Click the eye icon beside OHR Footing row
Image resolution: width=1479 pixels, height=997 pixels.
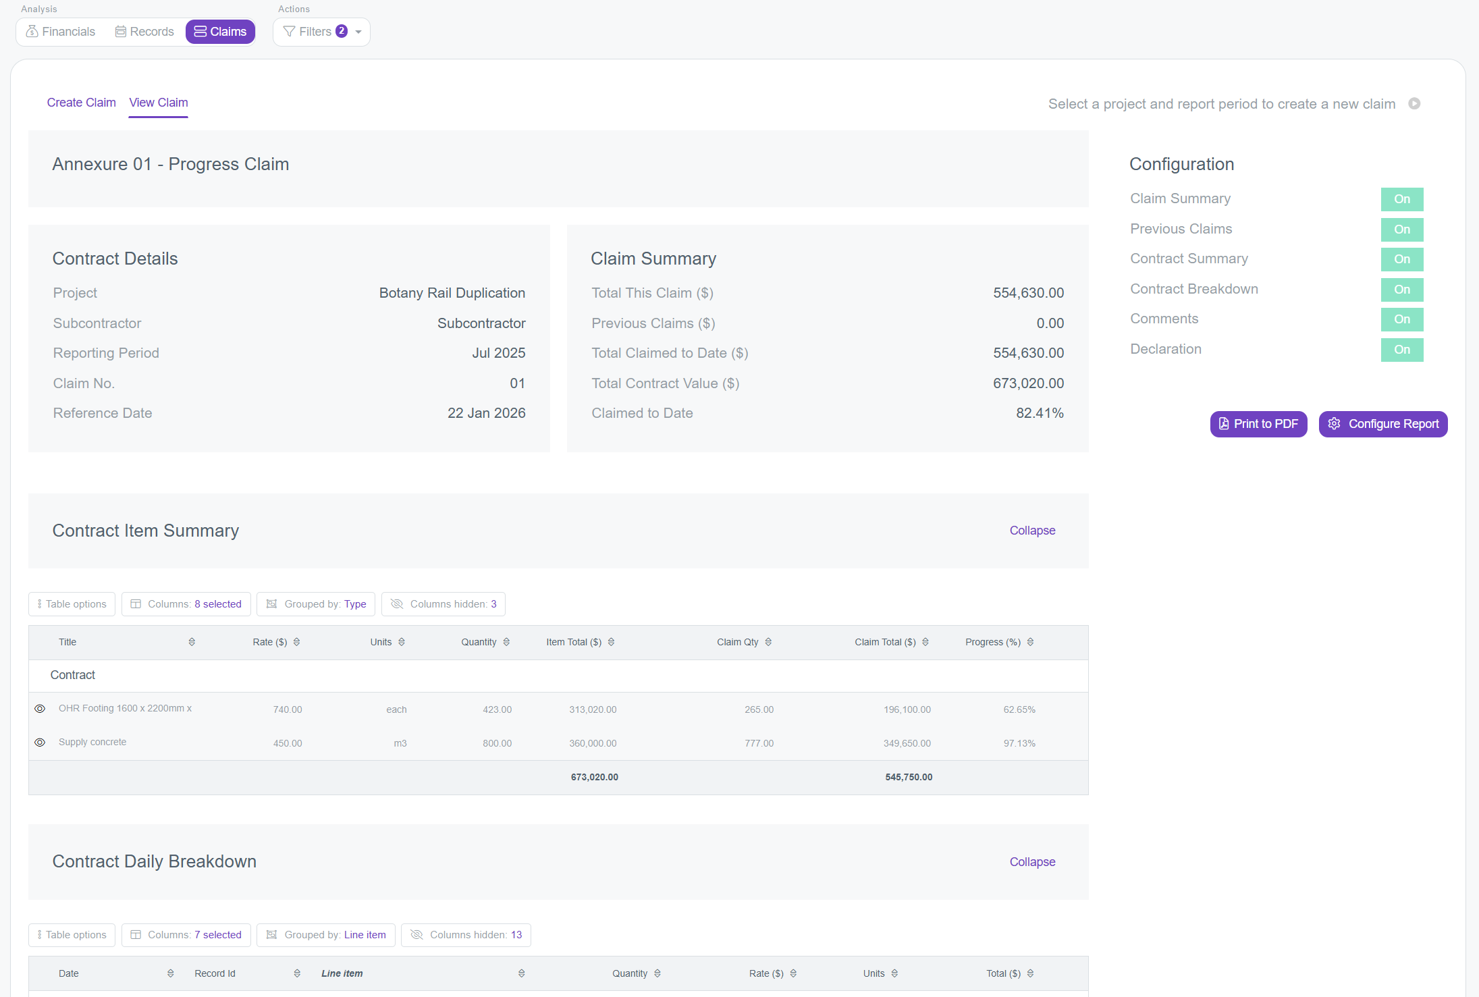[40, 709]
